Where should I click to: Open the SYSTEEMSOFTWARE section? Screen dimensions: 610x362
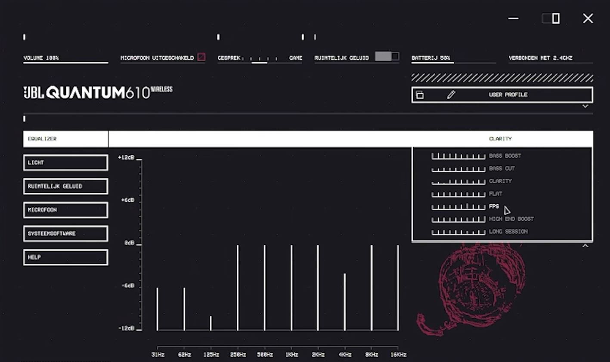pyautogui.click(x=65, y=234)
